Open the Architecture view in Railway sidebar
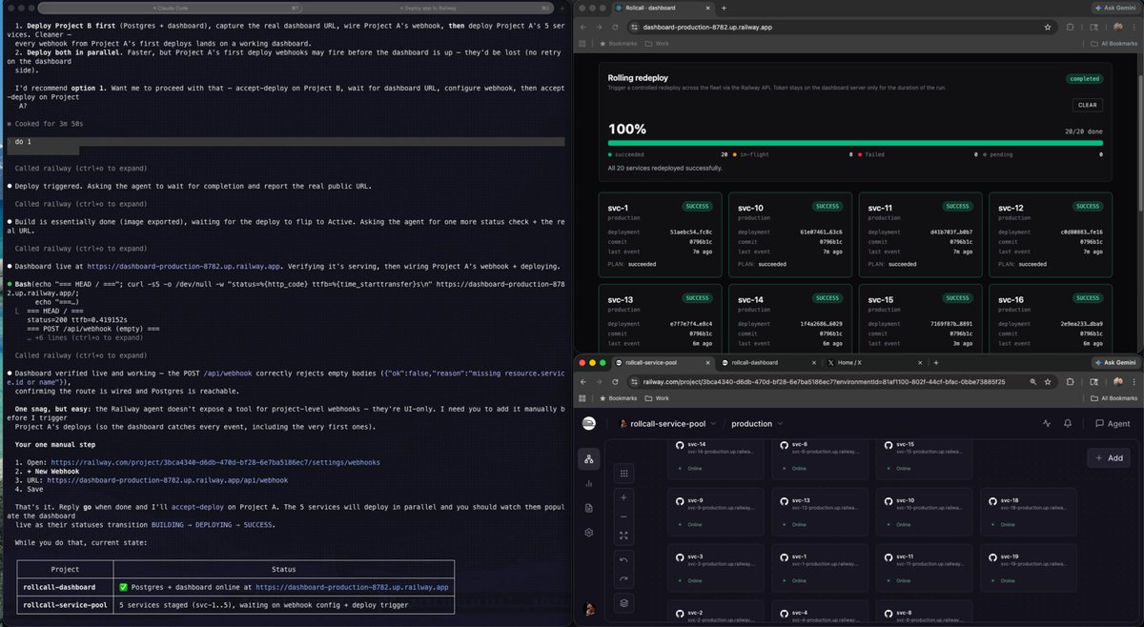Image resolution: width=1144 pixels, height=627 pixels. [x=589, y=460]
